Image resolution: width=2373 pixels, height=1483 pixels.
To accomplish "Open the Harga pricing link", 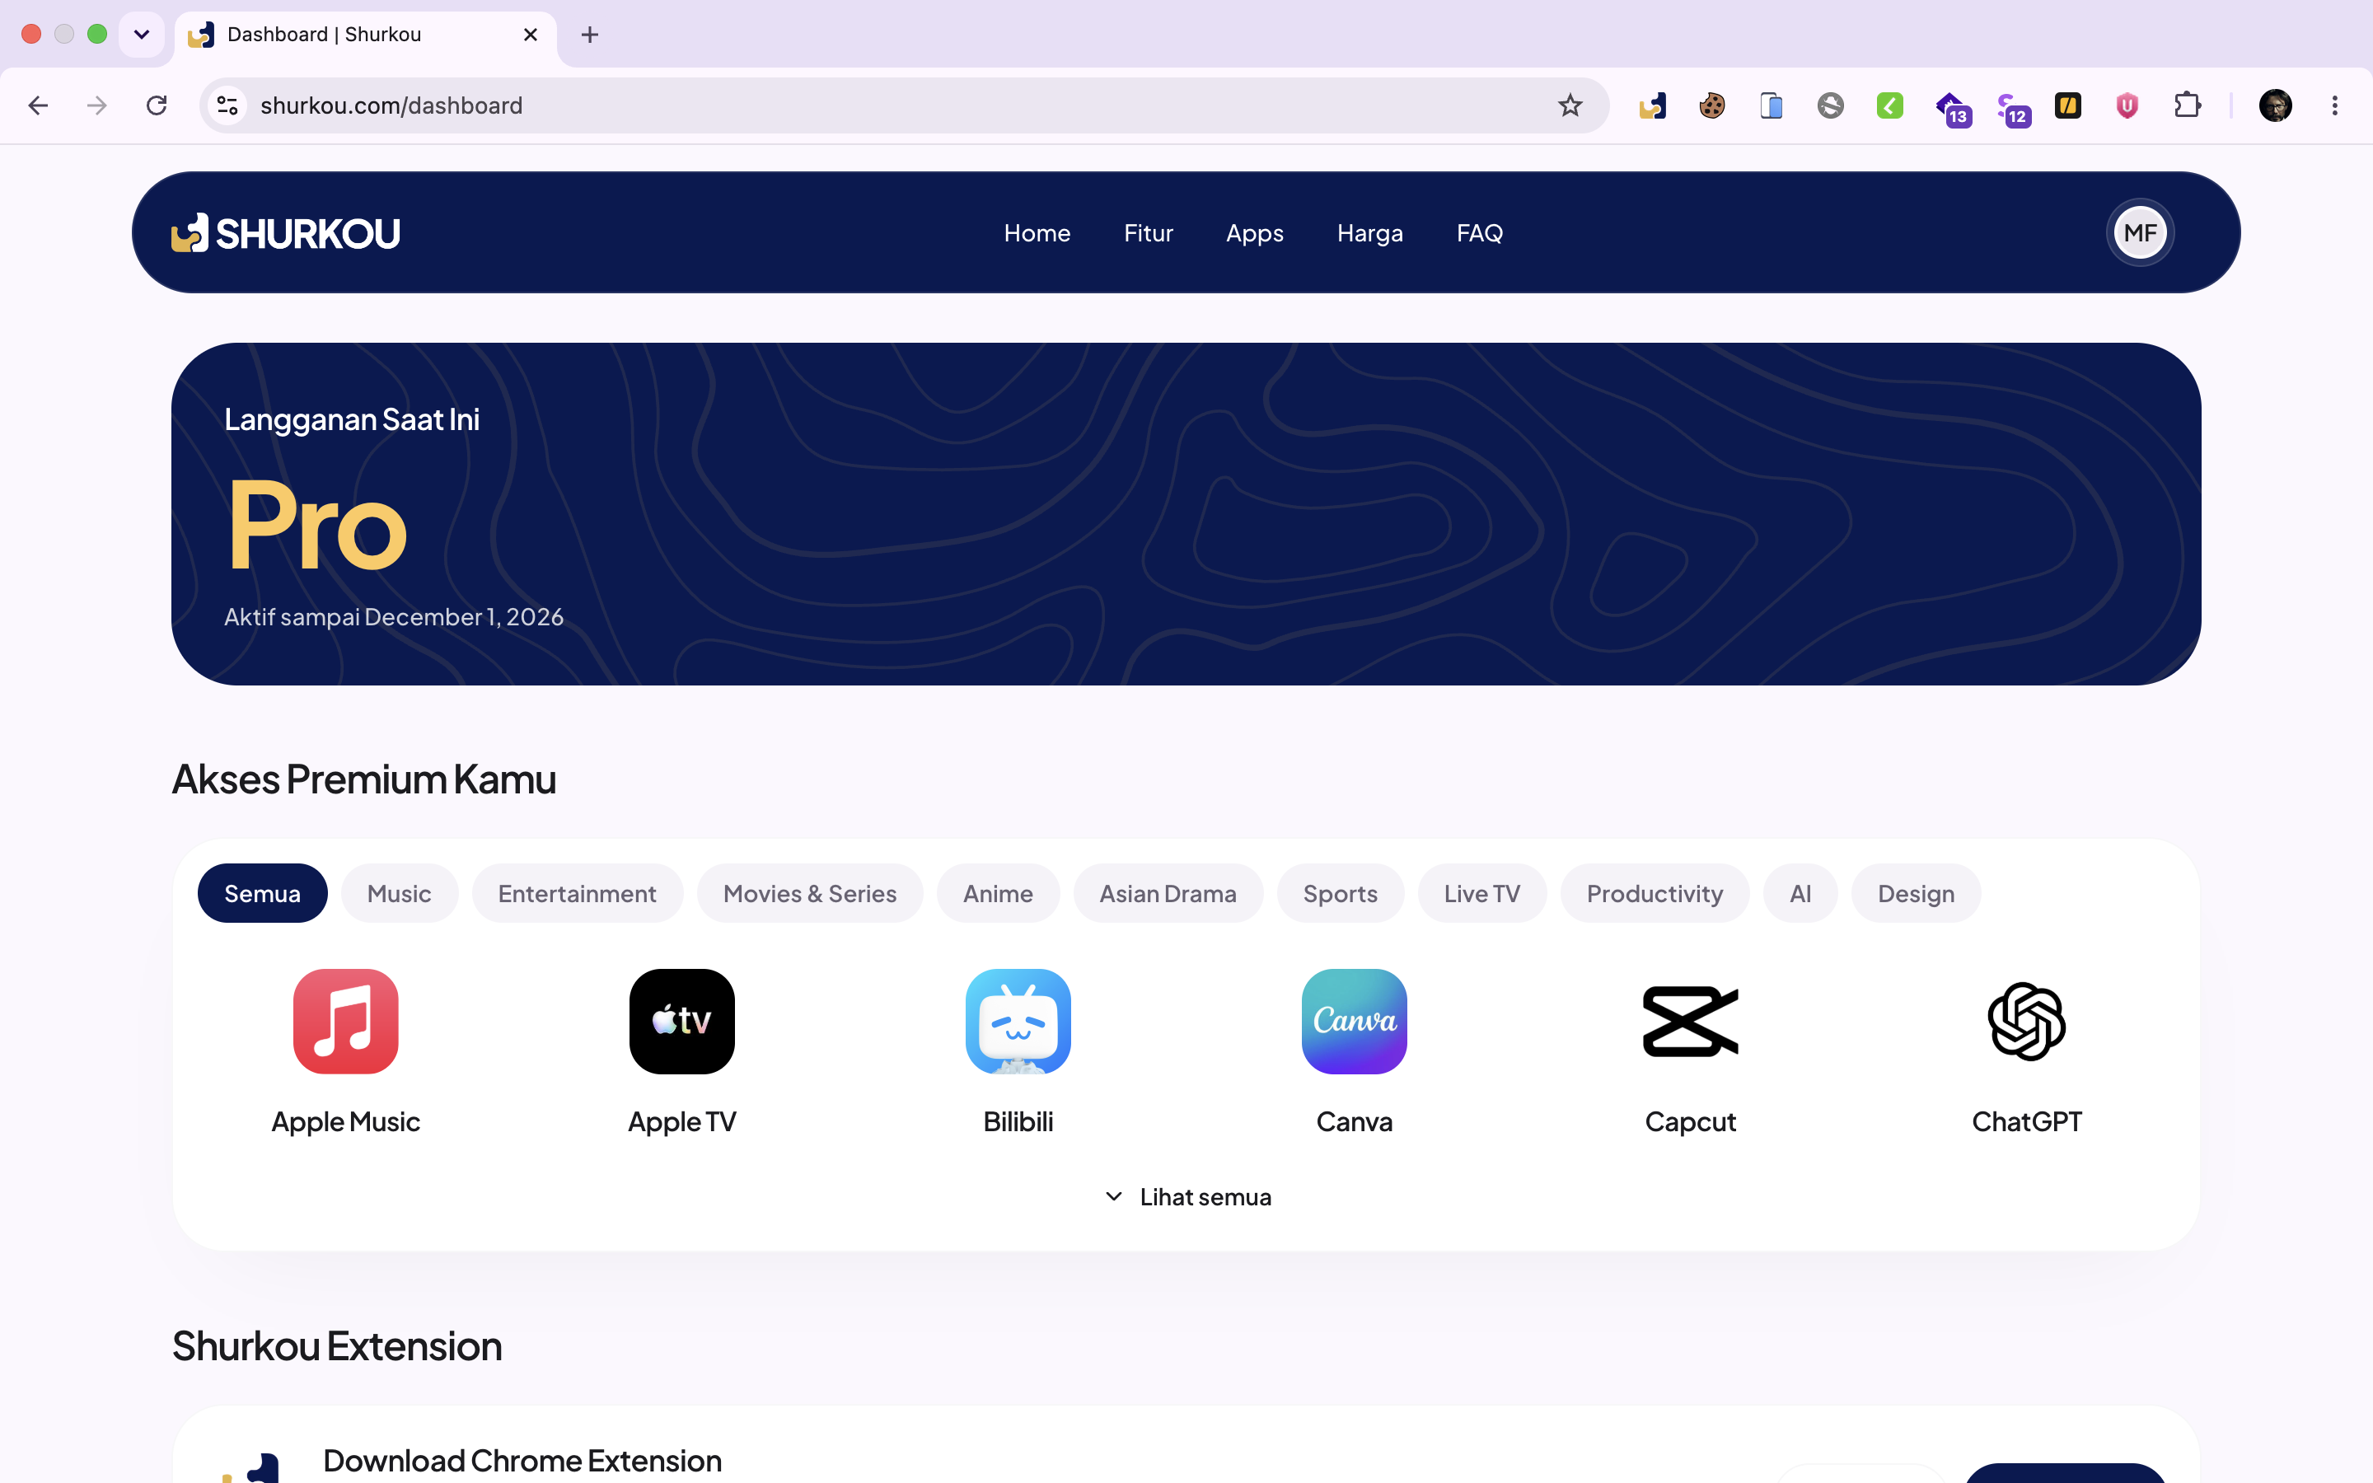I will [1369, 233].
